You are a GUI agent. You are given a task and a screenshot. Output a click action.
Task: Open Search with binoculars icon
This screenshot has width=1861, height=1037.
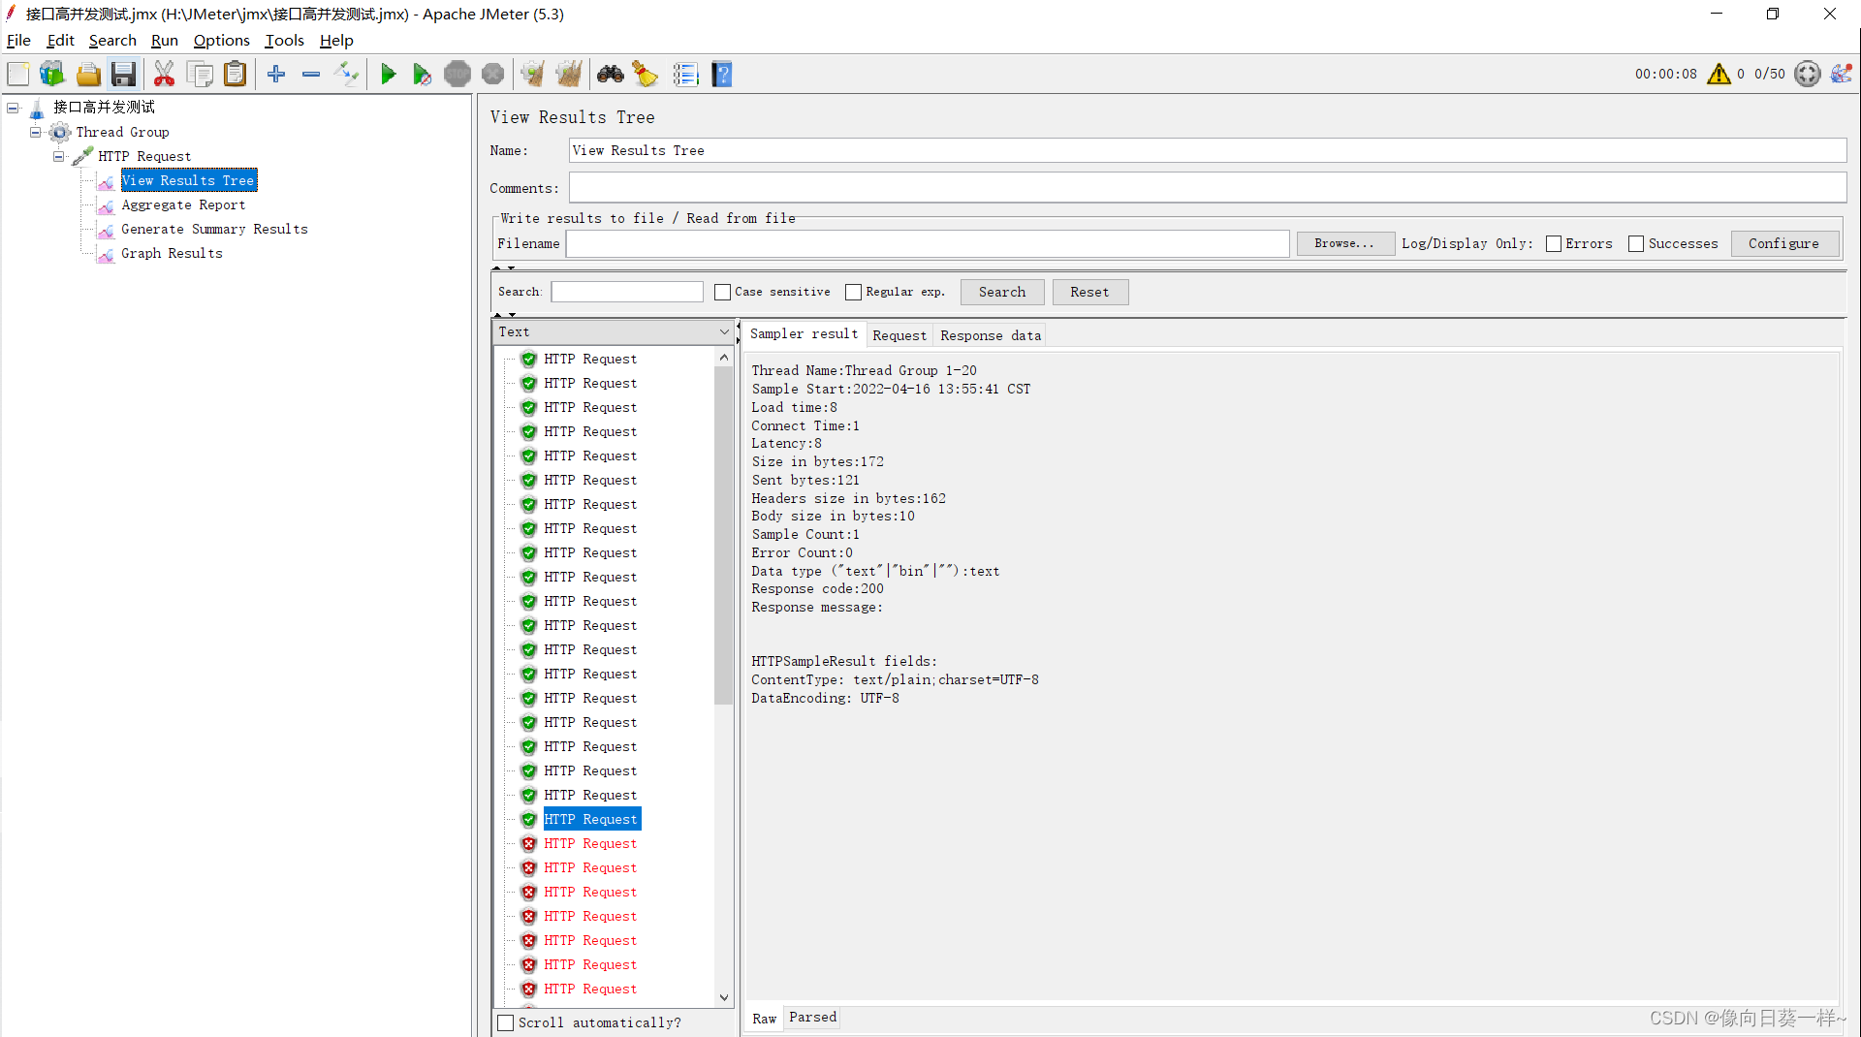(610, 75)
